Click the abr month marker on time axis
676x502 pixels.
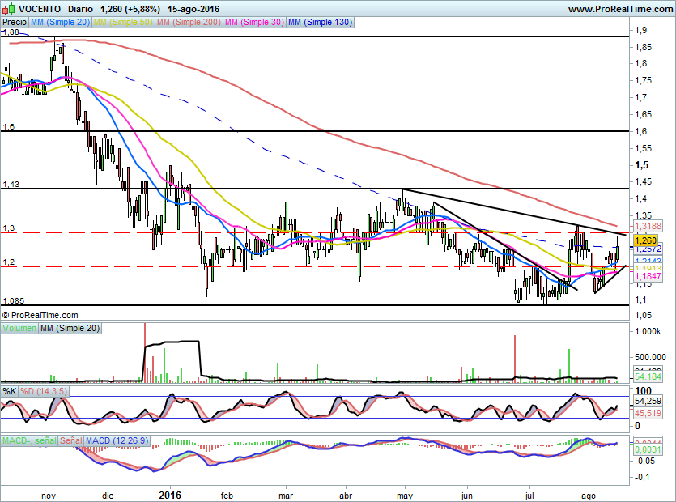(x=346, y=496)
